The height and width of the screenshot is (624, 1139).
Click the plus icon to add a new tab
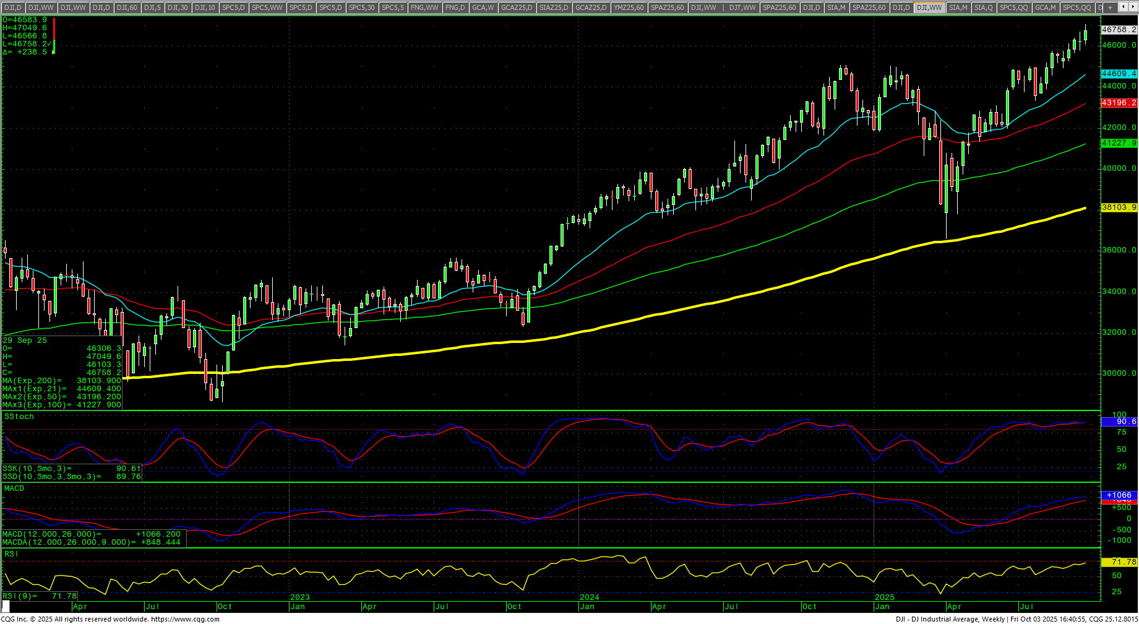1110,7
